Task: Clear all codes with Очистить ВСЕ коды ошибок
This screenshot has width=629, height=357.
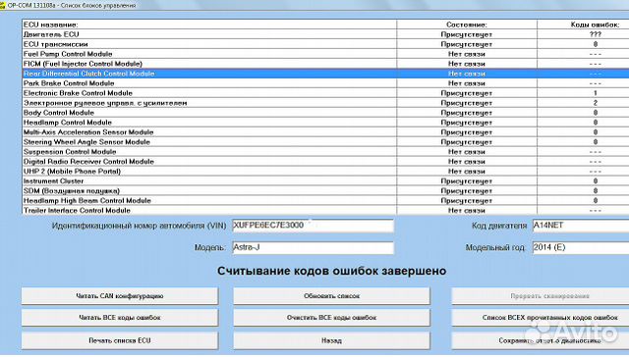Action: pyautogui.click(x=331, y=318)
